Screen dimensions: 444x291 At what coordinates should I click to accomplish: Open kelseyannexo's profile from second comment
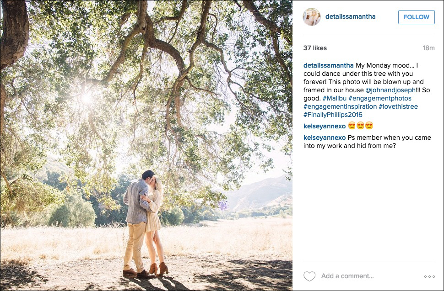click(325, 138)
